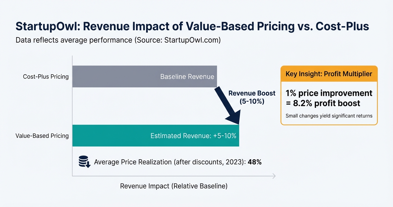Click the orange Key Insight panel

[x=329, y=95]
